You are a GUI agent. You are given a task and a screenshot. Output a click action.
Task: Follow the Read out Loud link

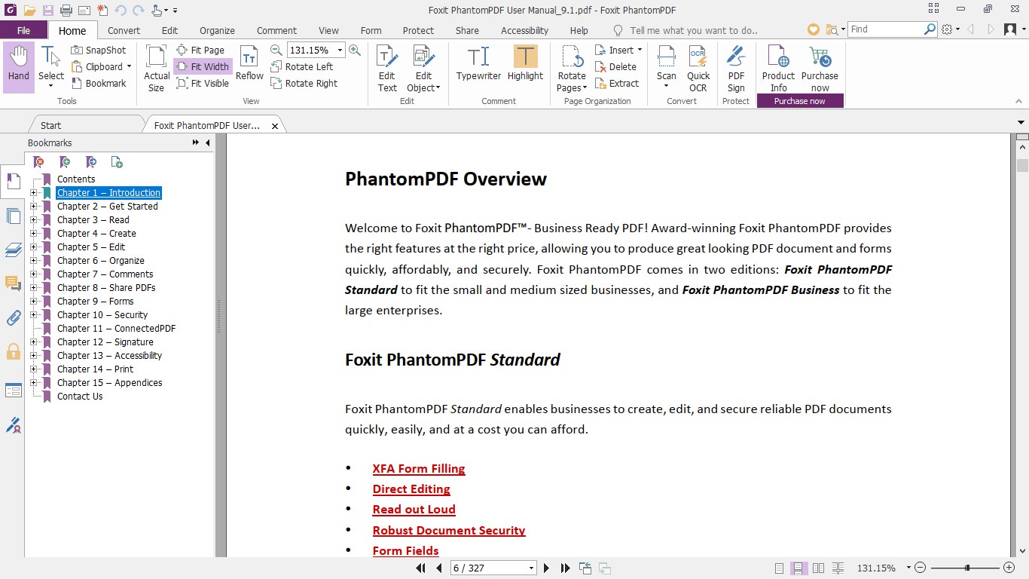click(x=414, y=510)
